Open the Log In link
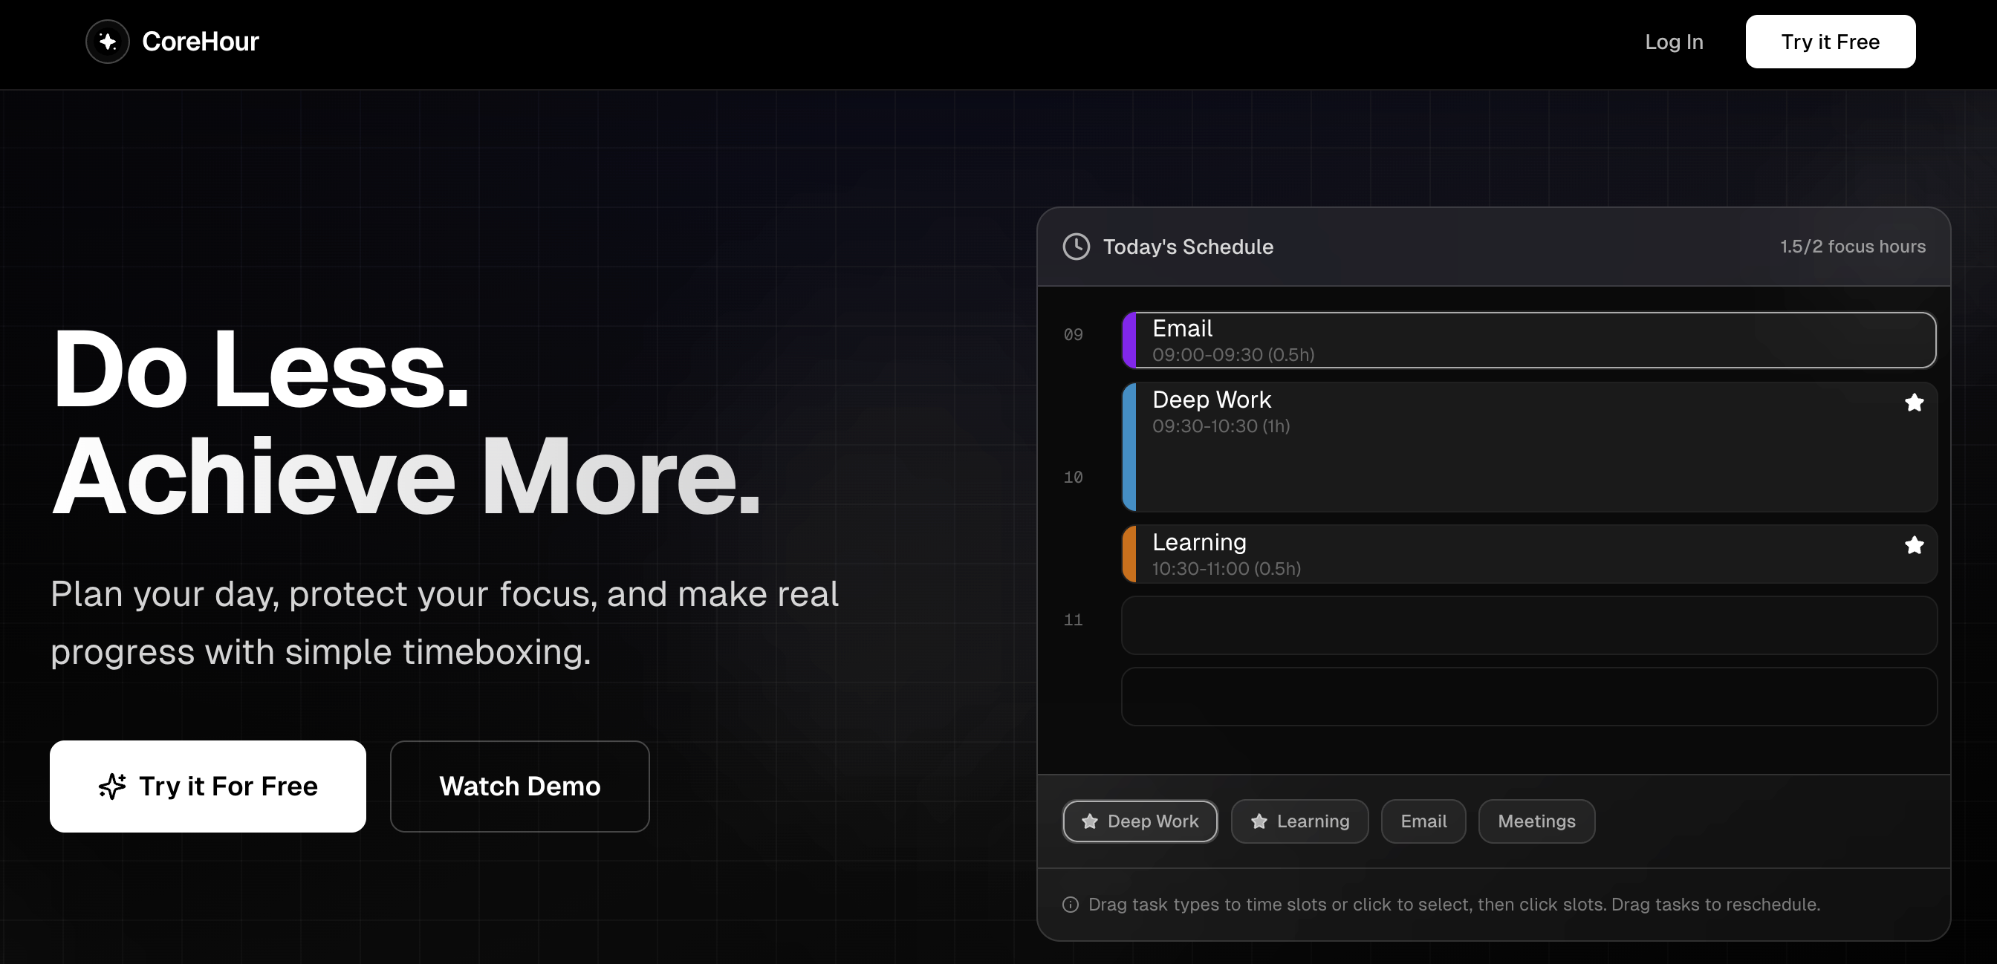 click(x=1674, y=42)
